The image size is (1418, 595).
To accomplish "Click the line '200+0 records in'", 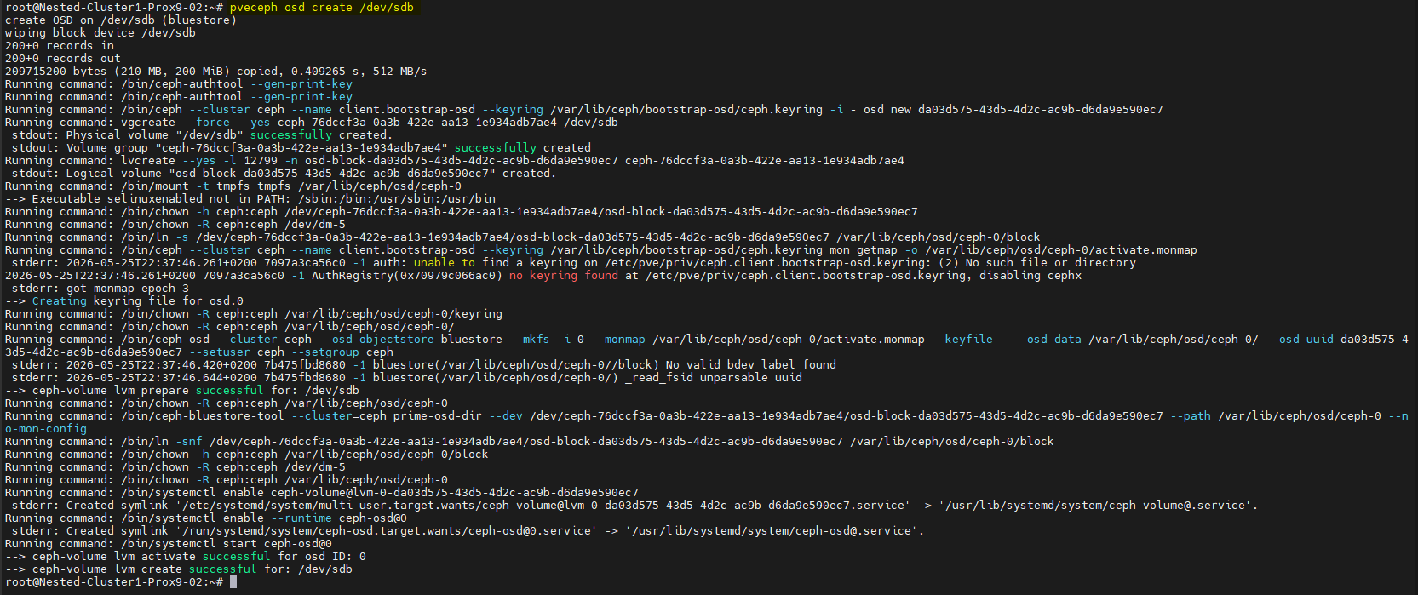I will 60,45.
